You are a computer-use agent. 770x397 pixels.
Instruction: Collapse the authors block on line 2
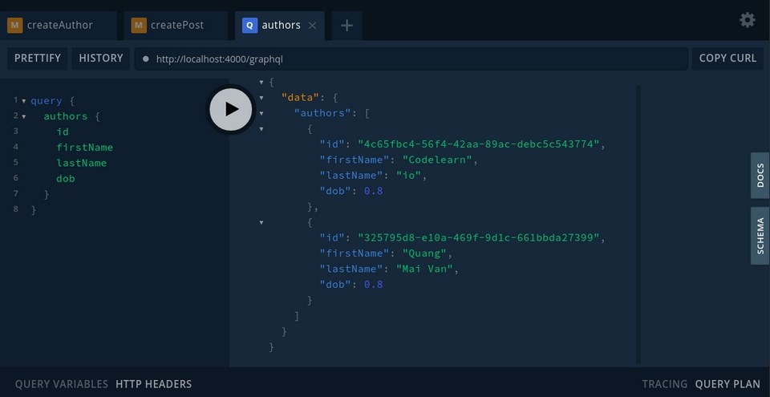[x=23, y=116]
